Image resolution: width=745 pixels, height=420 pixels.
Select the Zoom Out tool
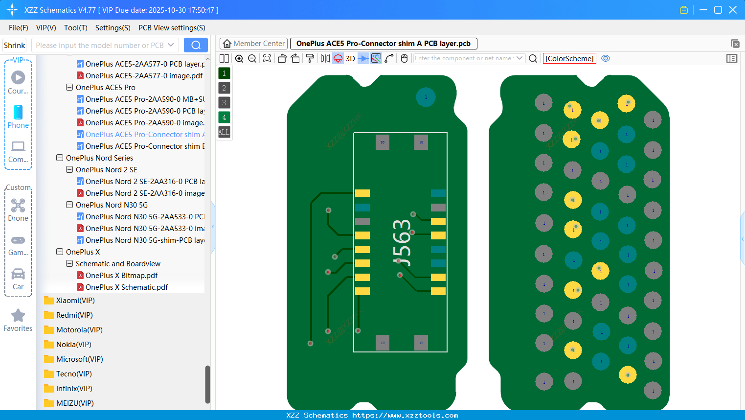pyautogui.click(x=251, y=58)
